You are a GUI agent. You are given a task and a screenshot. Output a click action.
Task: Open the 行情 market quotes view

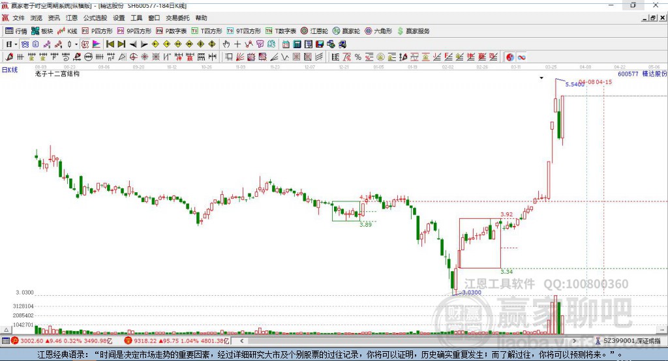(16, 31)
